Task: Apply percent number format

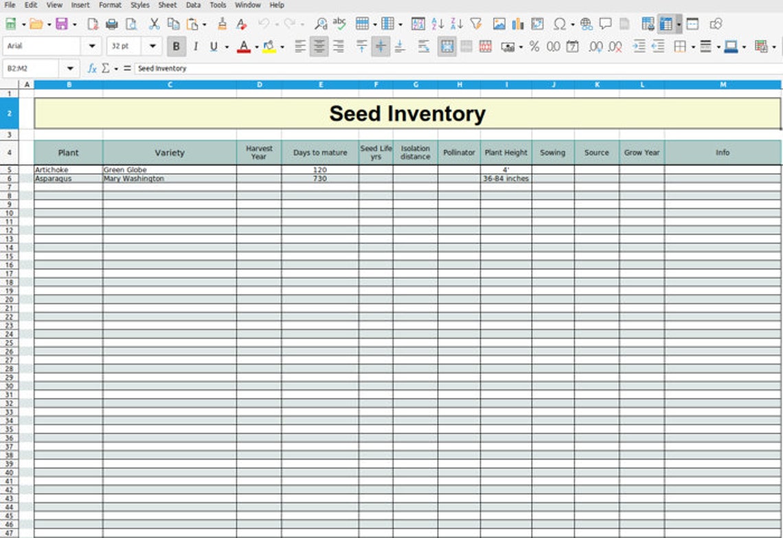Action: (534, 47)
